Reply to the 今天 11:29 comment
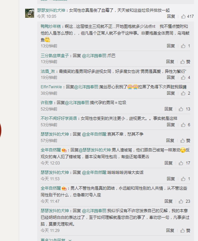Screen dimensions: 198x241 click(170, 230)
